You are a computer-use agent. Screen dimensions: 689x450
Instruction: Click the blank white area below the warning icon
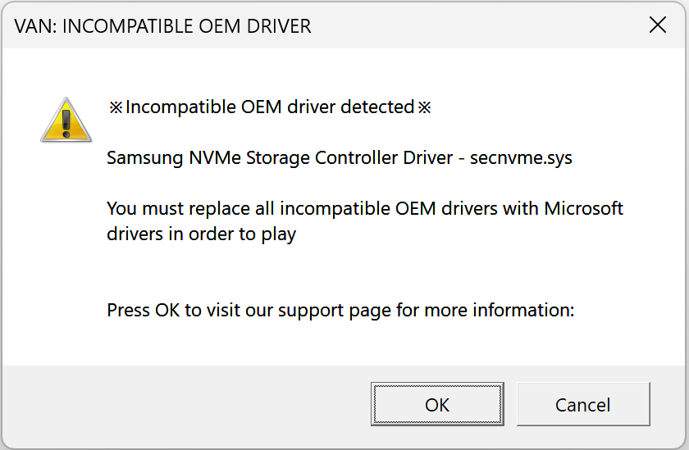pyautogui.click(x=66, y=246)
